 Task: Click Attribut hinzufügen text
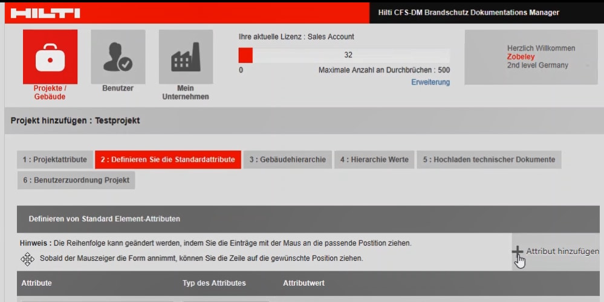point(562,251)
